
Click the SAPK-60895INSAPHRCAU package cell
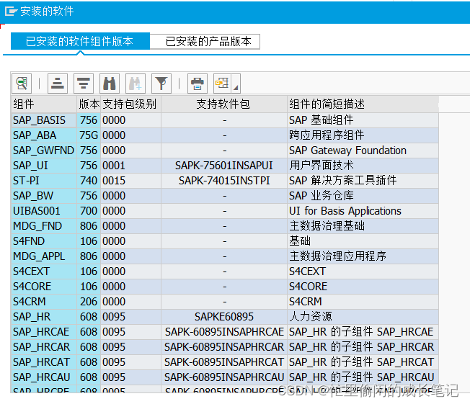pyautogui.click(x=224, y=377)
